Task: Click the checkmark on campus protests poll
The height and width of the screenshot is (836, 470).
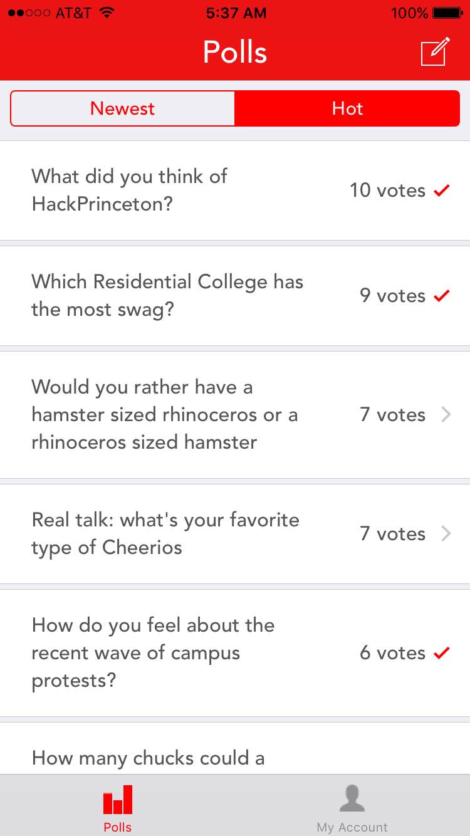Action: (x=442, y=653)
